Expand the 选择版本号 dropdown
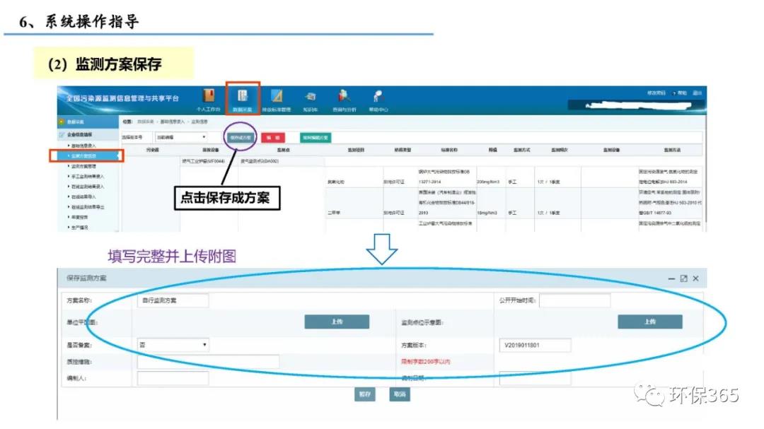 click(x=181, y=137)
